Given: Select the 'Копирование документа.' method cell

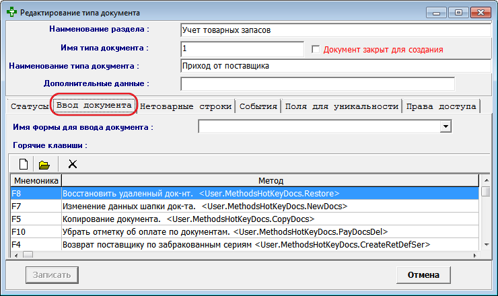Looking at the screenshot, I should pyautogui.click(x=270, y=219).
